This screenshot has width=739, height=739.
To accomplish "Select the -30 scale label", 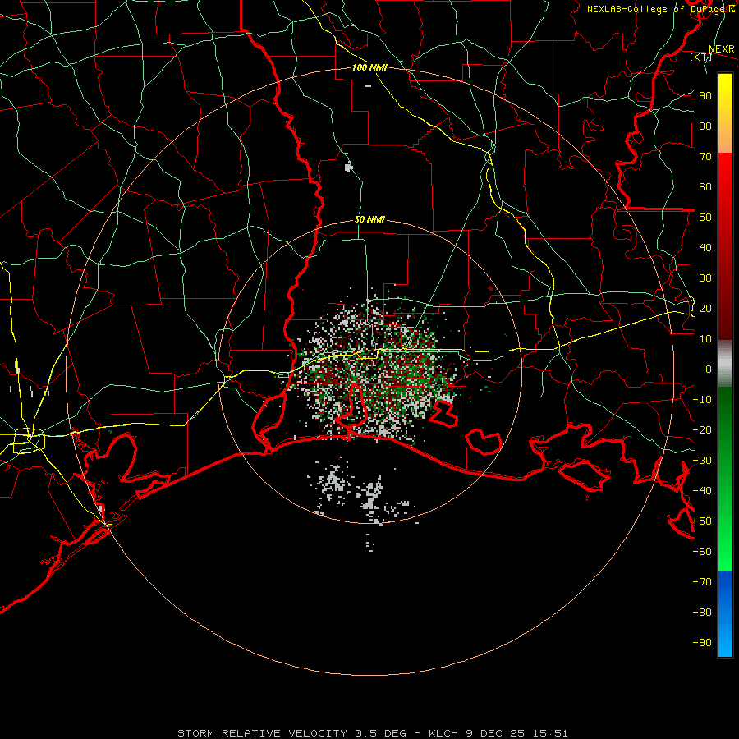I will [x=702, y=461].
